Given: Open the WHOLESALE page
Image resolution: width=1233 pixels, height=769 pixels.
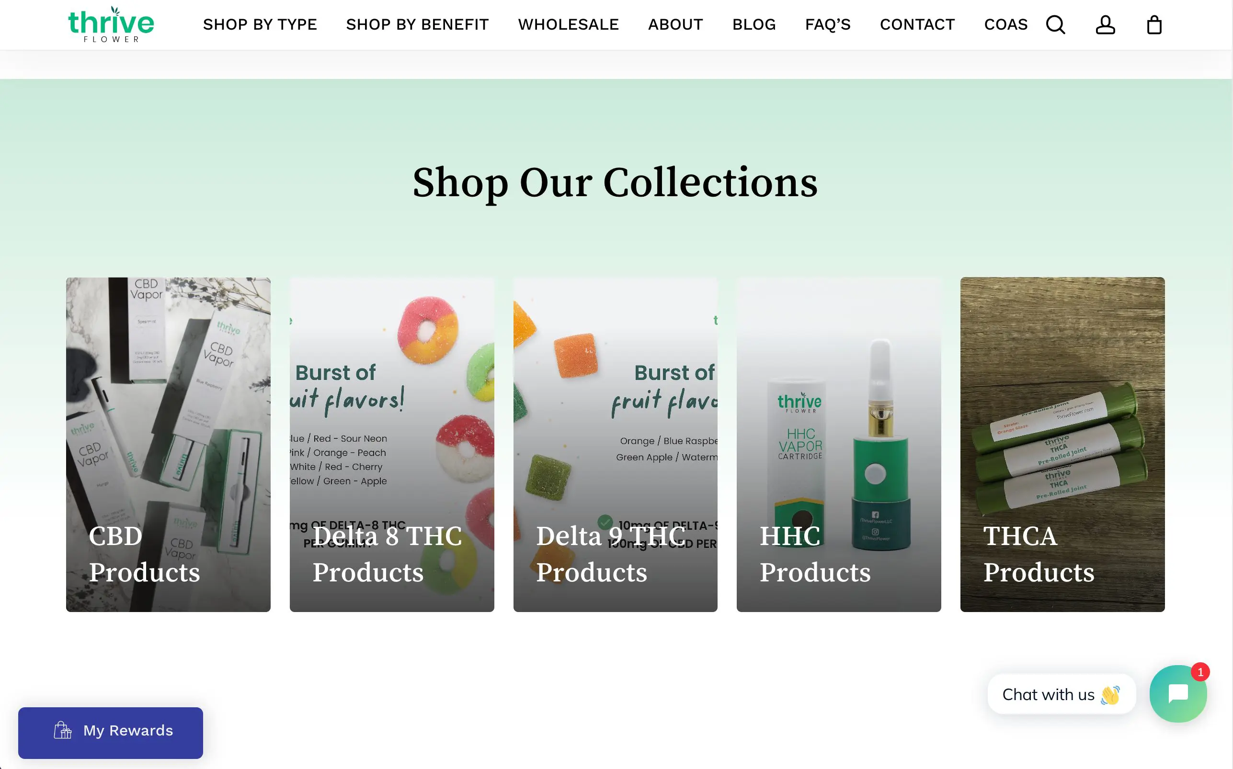Looking at the screenshot, I should [568, 24].
